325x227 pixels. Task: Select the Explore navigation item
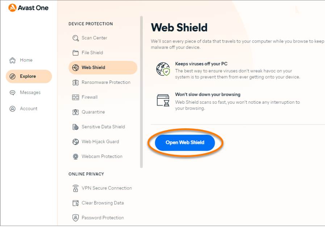click(x=29, y=76)
